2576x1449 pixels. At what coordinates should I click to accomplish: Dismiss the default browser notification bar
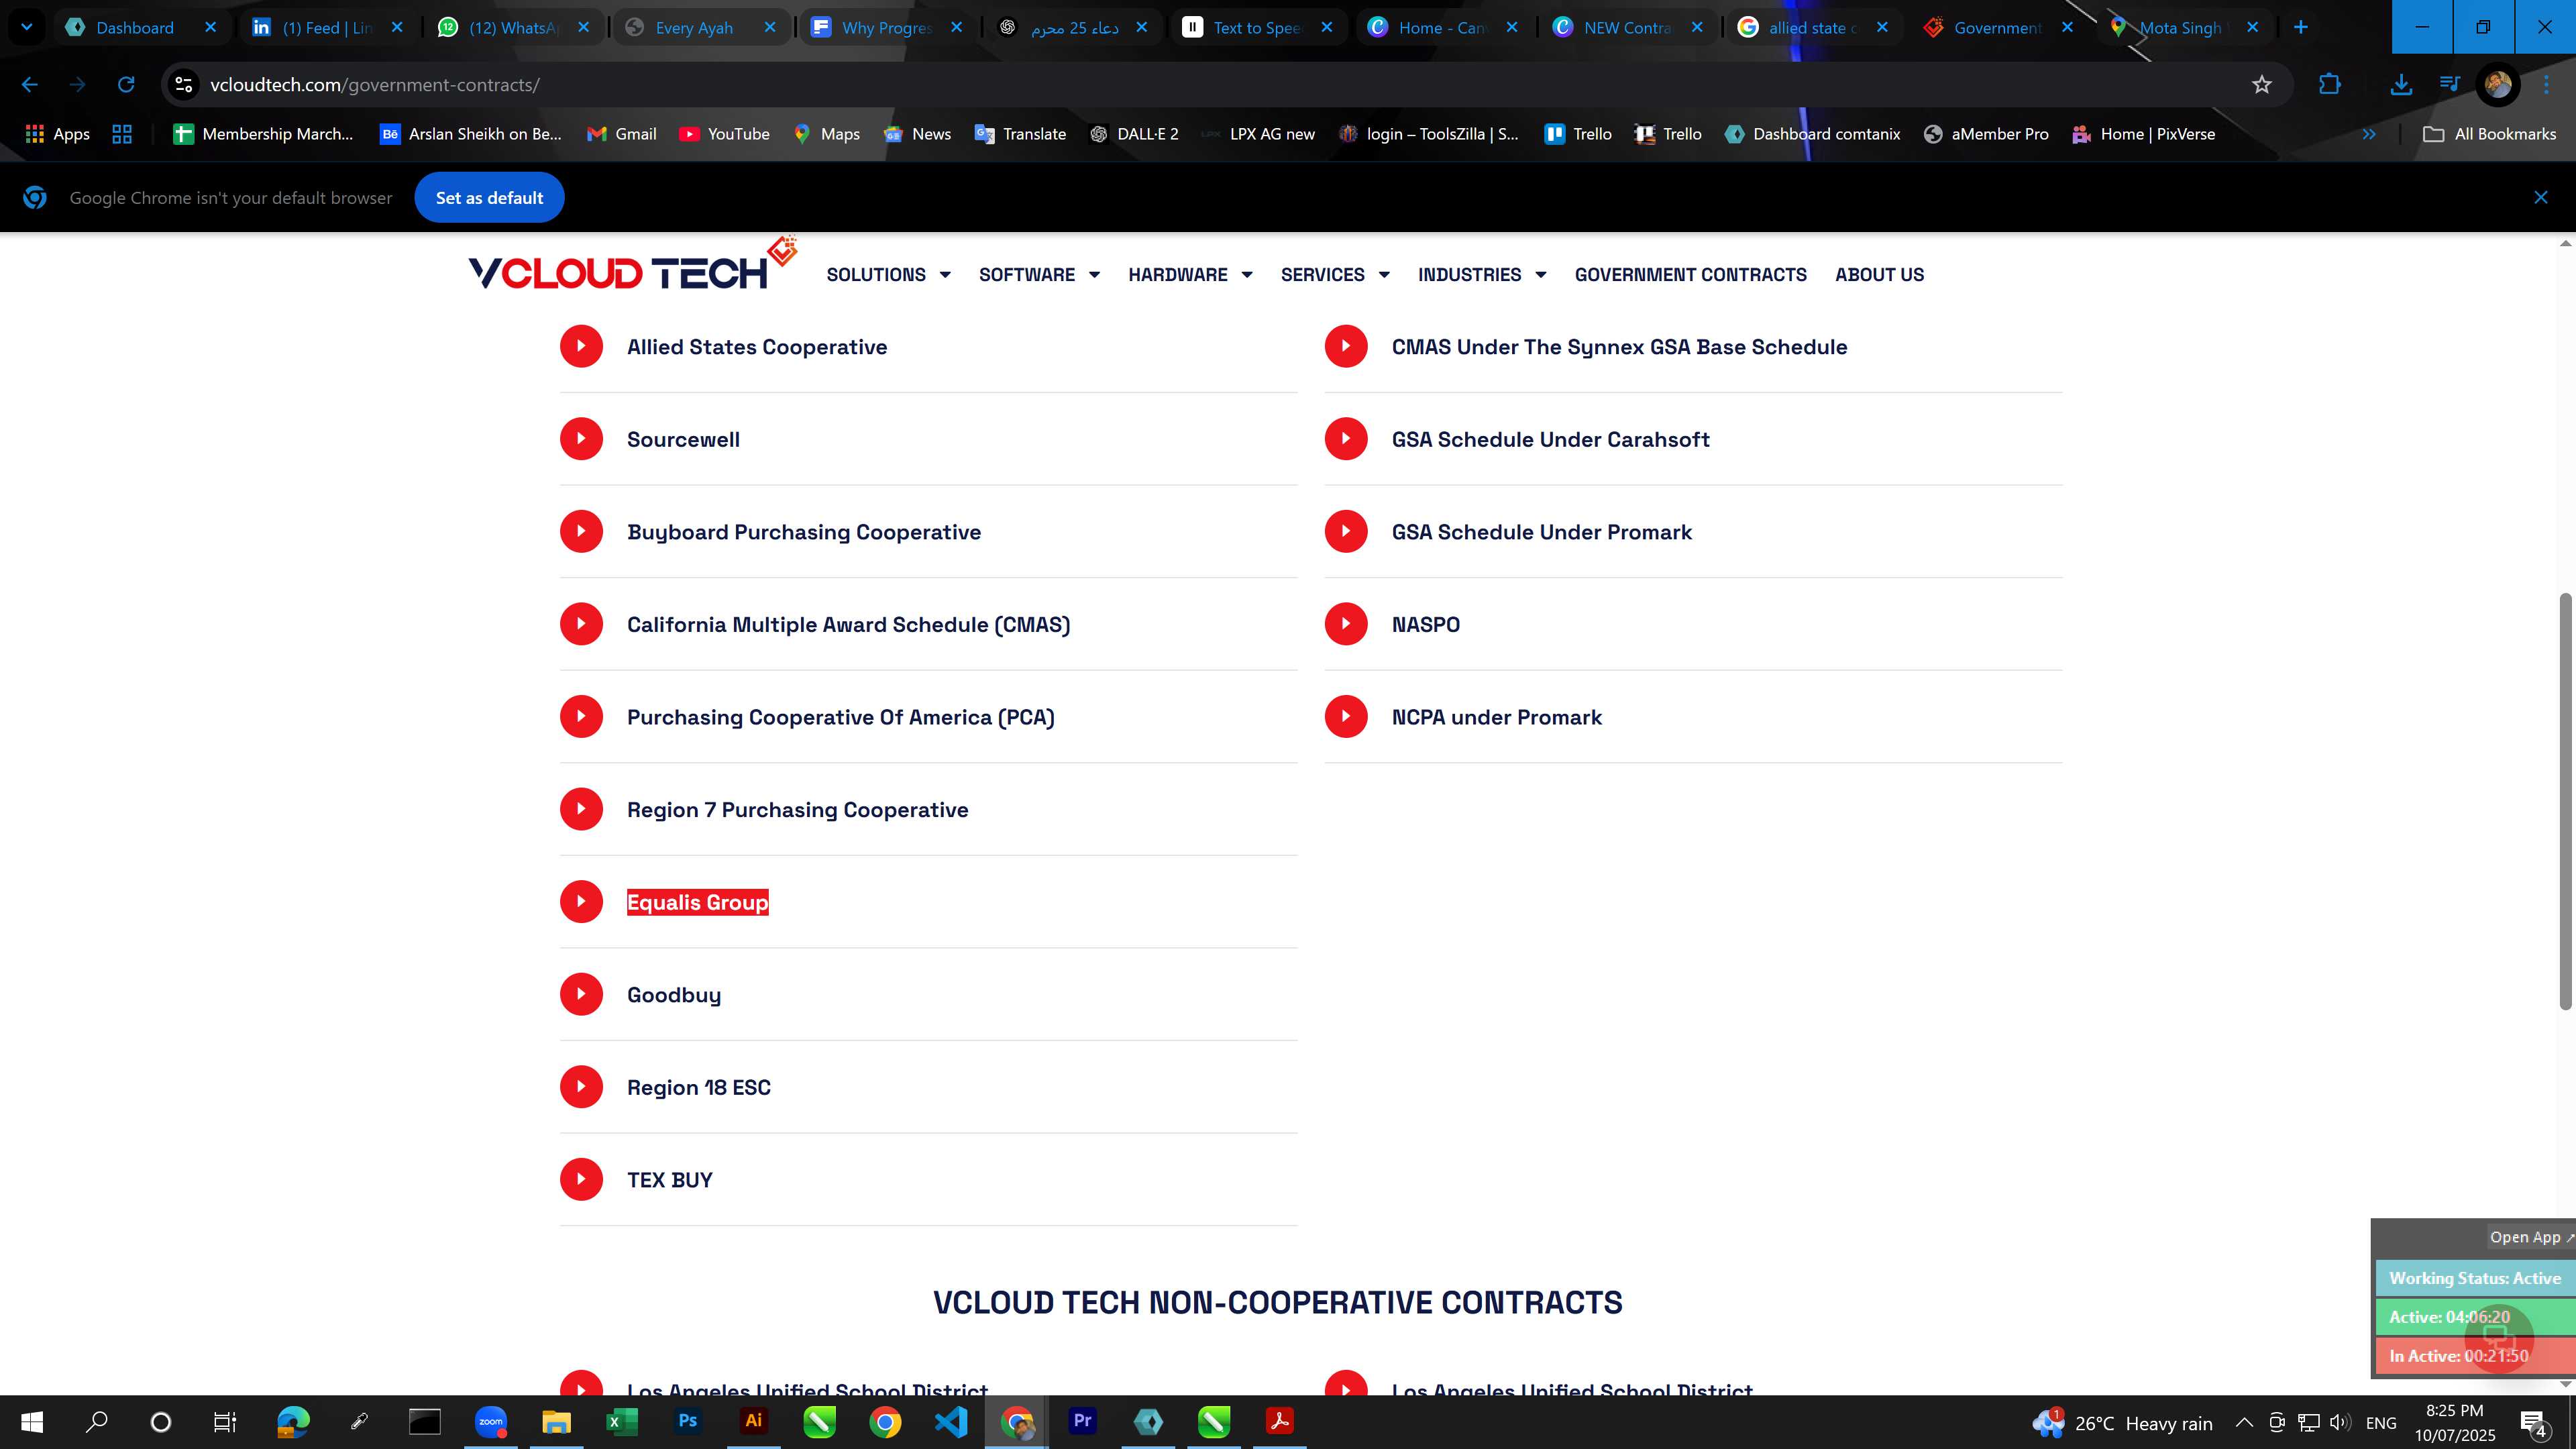2540,198
